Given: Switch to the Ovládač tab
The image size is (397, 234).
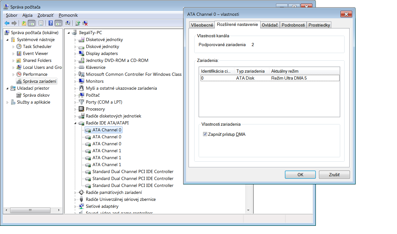Looking at the screenshot, I should 270,25.
